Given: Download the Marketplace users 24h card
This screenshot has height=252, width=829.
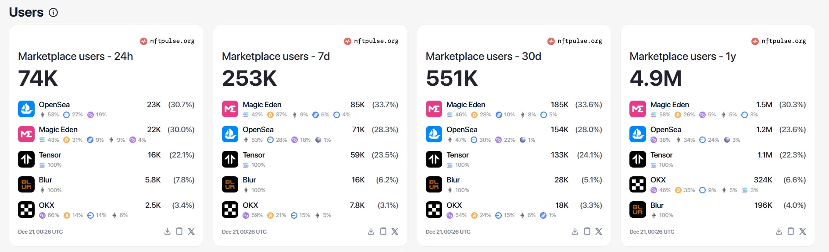Looking at the screenshot, I should (167, 231).
